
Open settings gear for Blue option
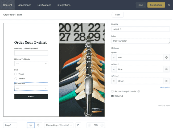click(166, 69)
